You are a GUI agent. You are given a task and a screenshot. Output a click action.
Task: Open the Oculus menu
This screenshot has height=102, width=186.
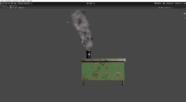(x=21, y=1)
